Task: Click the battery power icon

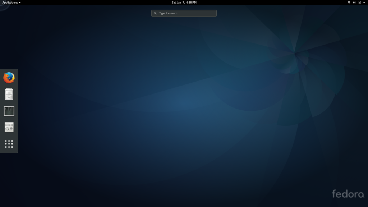Action: [359, 3]
